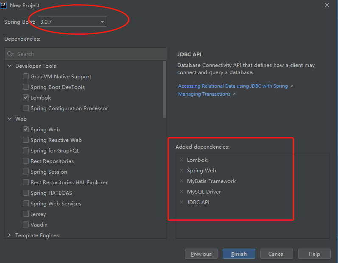Close the New Project dialog
The height and width of the screenshot is (263, 338).
(327, 5)
